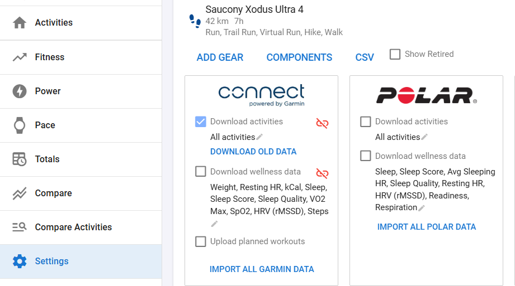Click Garmin download activities unlink icon
Viewport: 515px width, 286px height.
[x=322, y=123]
